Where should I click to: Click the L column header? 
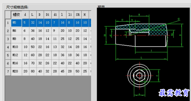point(33,15)
